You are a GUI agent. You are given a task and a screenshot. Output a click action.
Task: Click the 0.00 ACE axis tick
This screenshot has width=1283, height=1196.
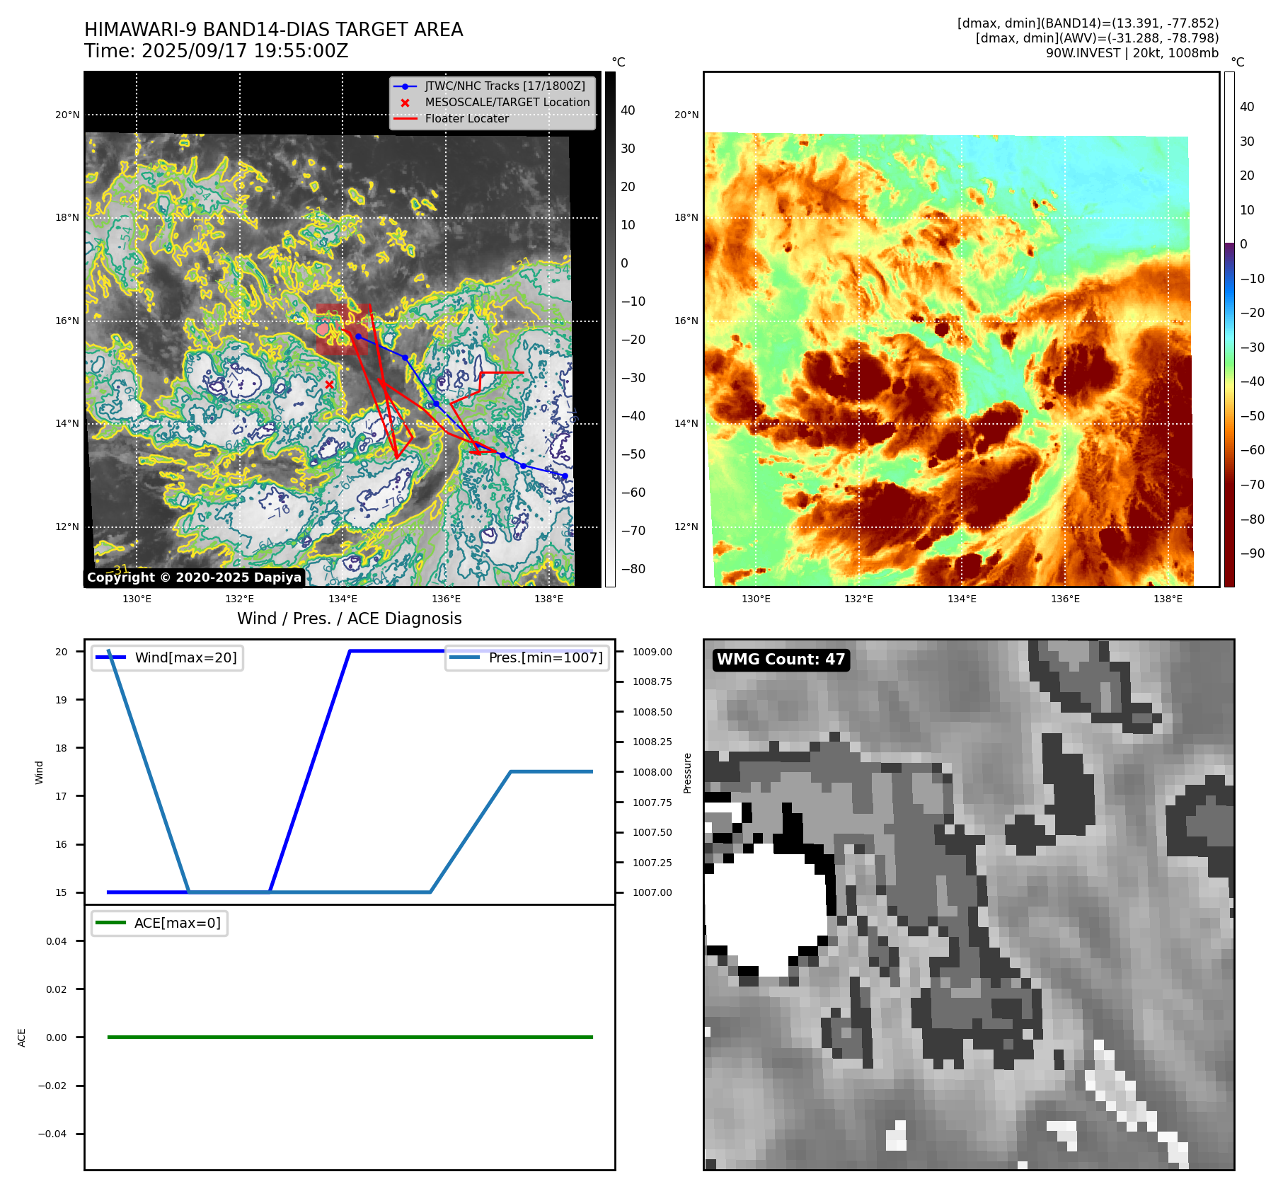point(57,1037)
